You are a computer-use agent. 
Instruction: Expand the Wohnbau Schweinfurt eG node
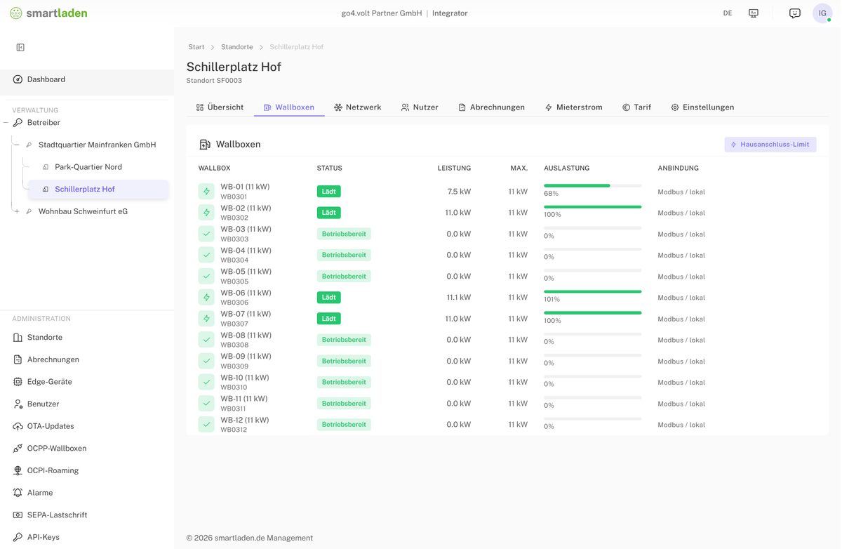pyautogui.click(x=18, y=211)
